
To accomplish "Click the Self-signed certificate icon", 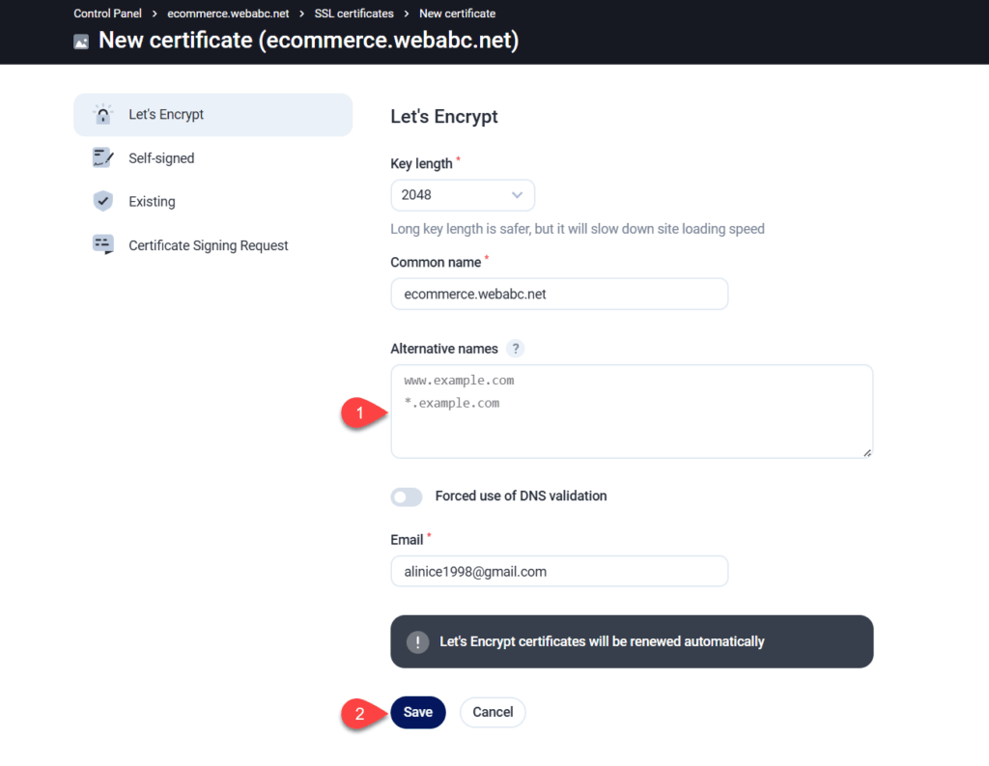I will pos(102,158).
